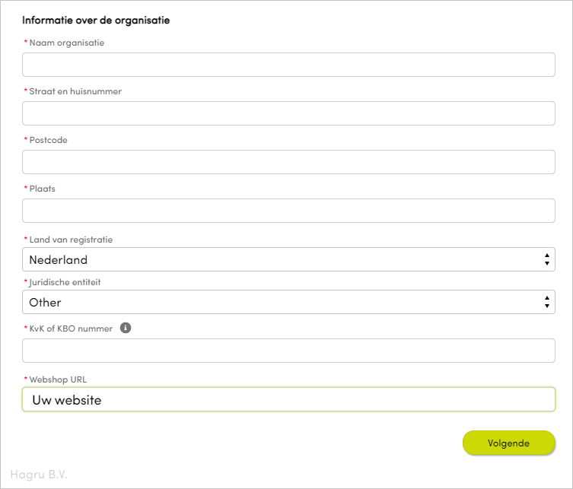This screenshot has height=489, width=573.
Task: Focus the Naam organisatie text field
Action: 288,65
